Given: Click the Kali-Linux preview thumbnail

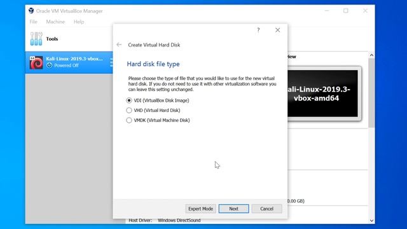Looking at the screenshot, I should (323, 94).
